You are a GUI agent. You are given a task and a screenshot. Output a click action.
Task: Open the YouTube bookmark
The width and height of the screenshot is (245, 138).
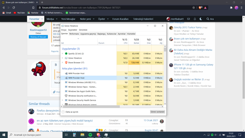(x=19, y=13)
